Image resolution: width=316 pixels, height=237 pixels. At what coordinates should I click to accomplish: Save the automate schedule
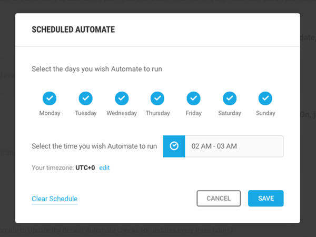pyautogui.click(x=266, y=199)
